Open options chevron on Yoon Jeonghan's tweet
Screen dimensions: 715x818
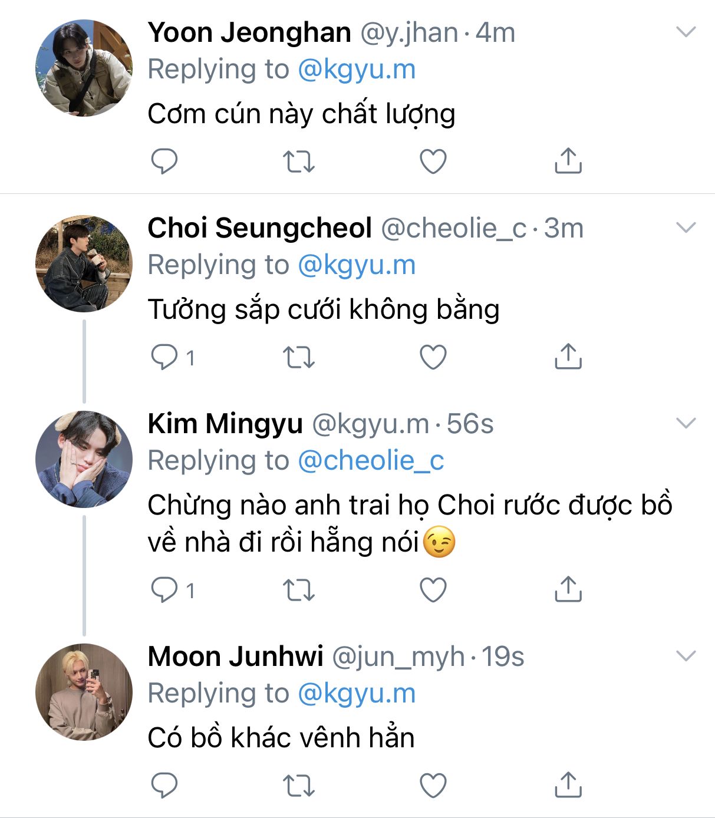pos(686,32)
